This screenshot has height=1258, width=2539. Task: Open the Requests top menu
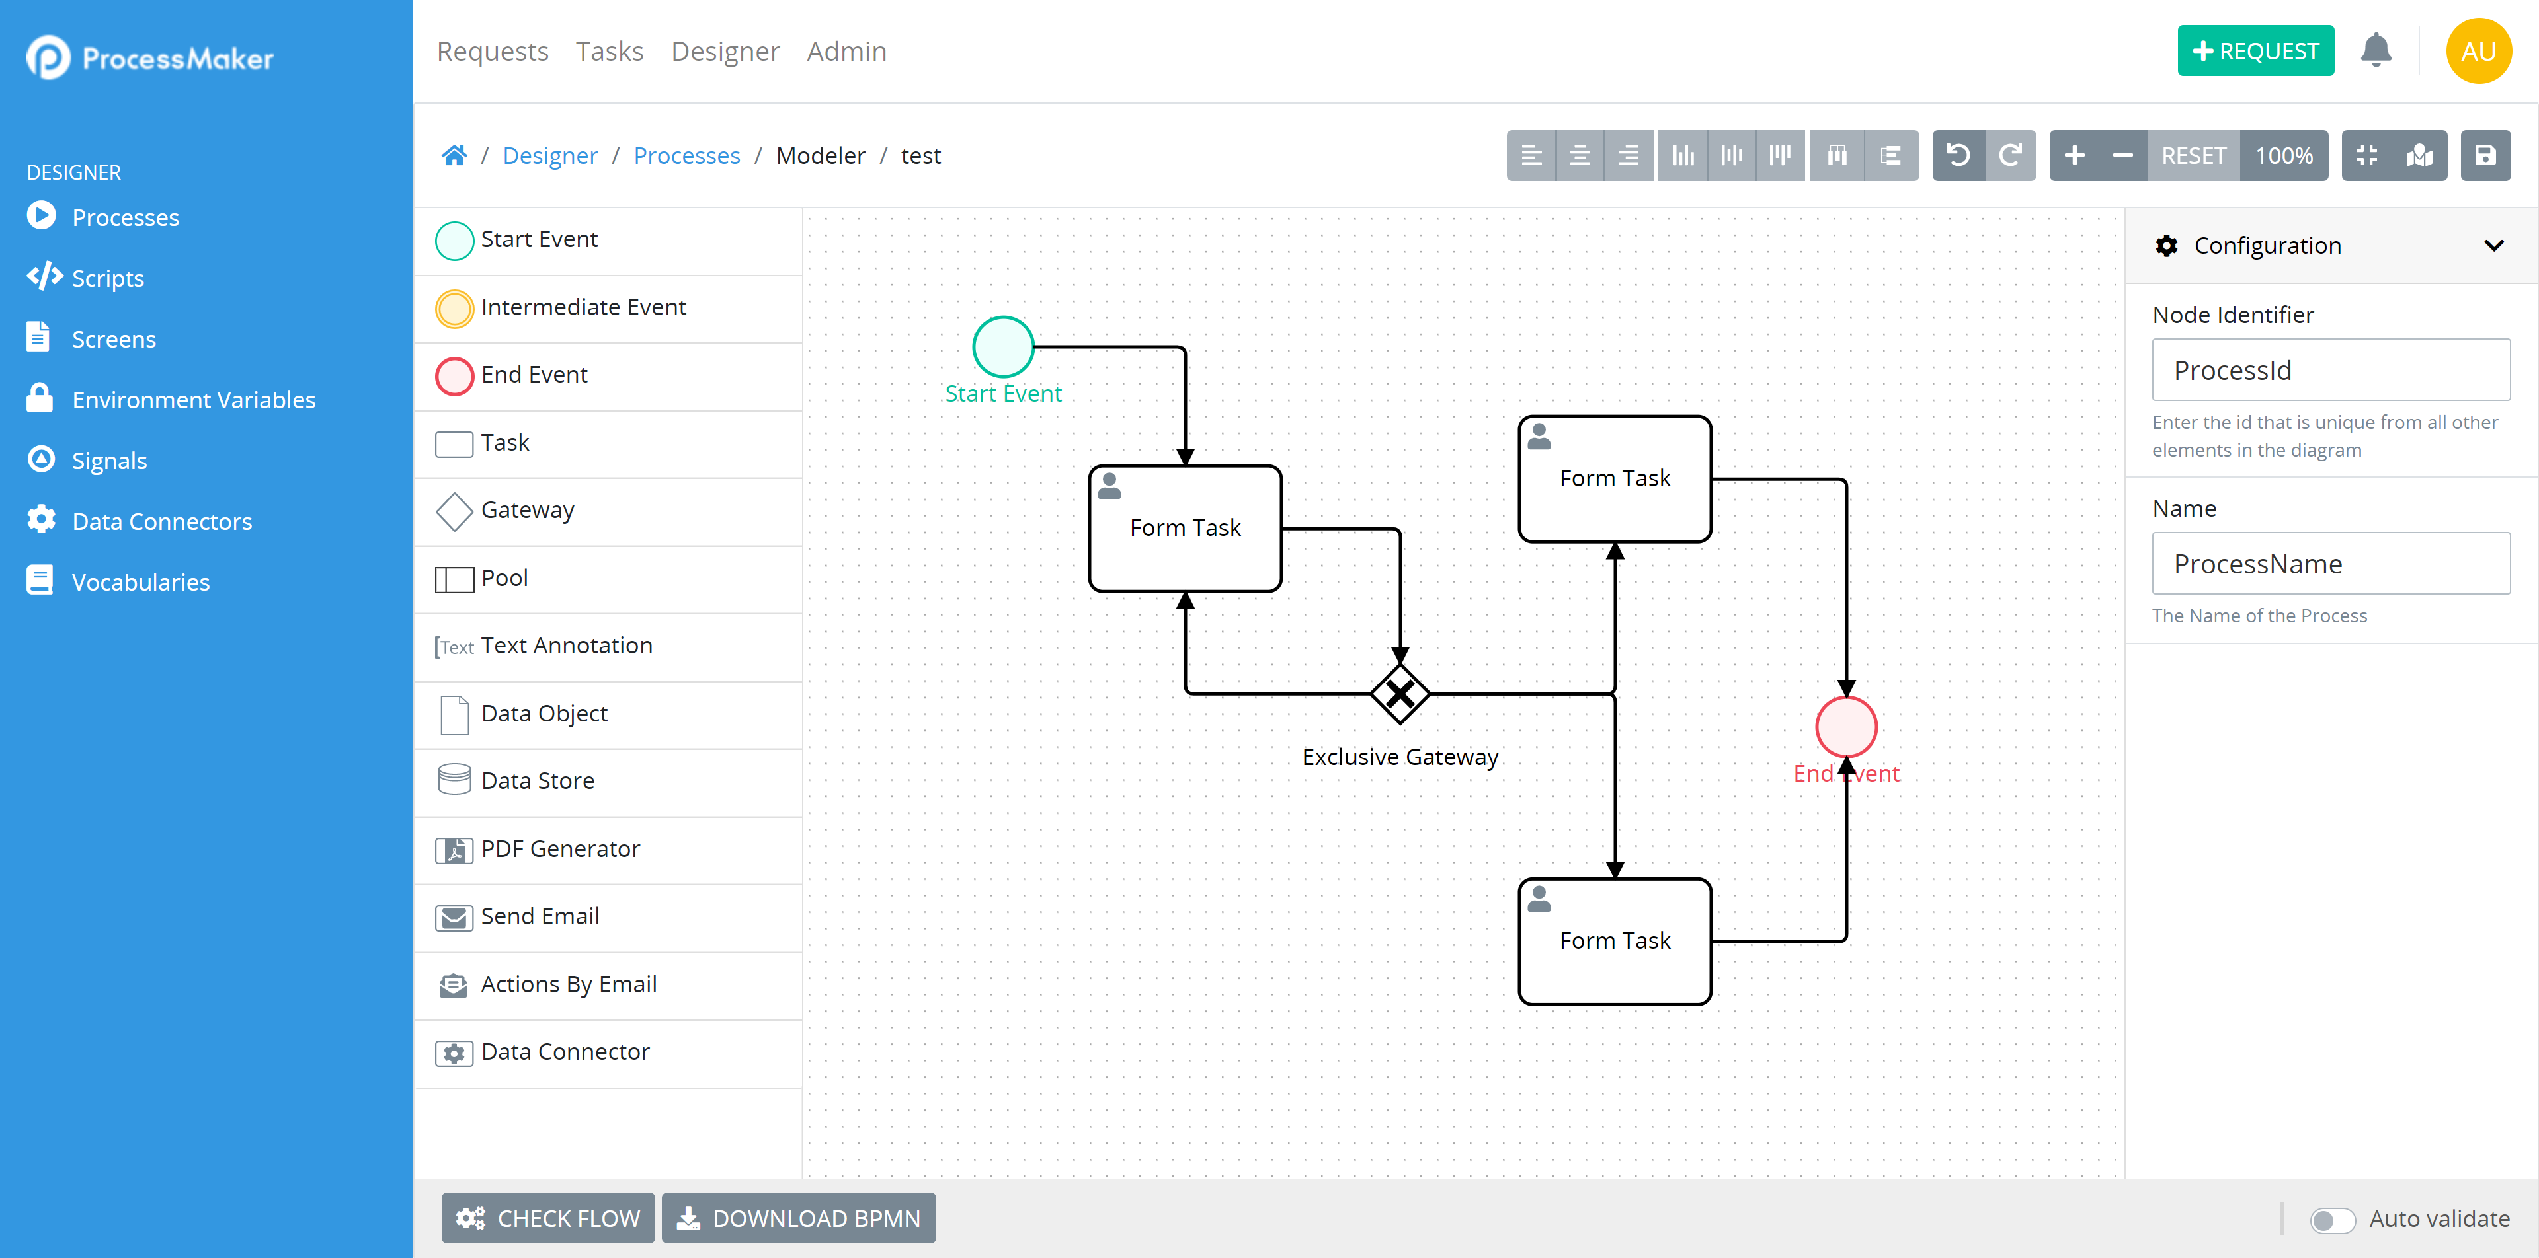(x=492, y=52)
